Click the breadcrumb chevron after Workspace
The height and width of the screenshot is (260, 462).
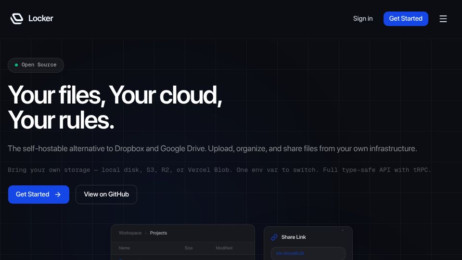[x=145, y=233]
